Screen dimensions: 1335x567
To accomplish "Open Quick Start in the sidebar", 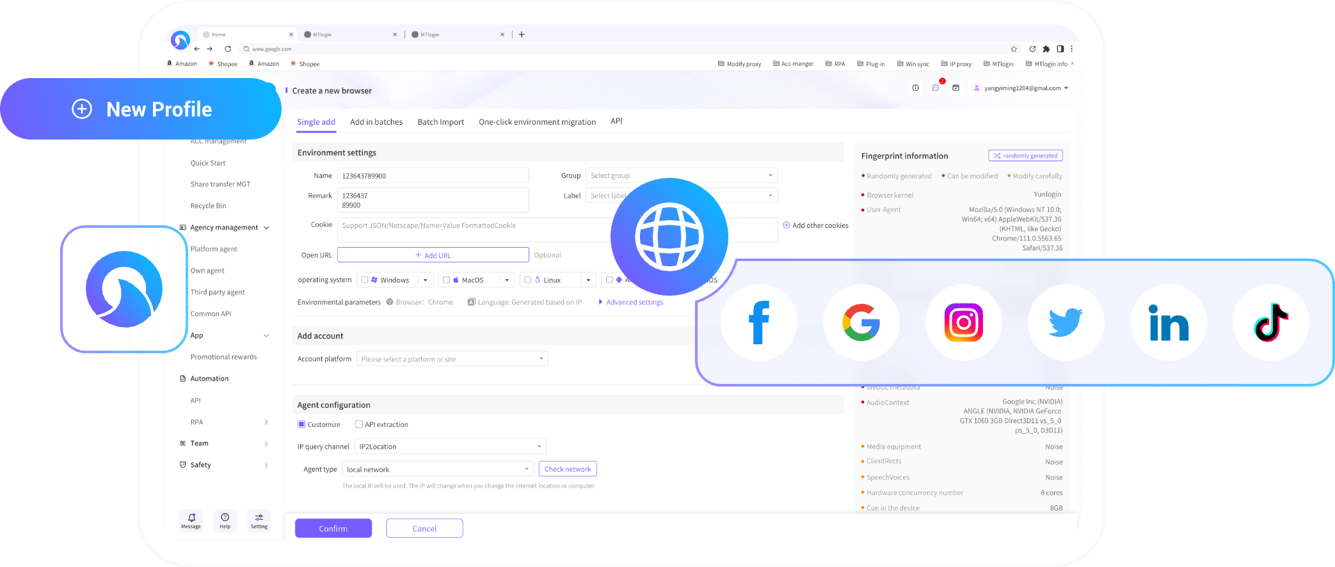I will click(x=208, y=163).
